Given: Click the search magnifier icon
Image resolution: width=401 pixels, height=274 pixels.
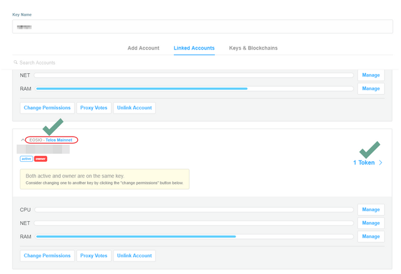Looking at the screenshot, I should coord(16,62).
